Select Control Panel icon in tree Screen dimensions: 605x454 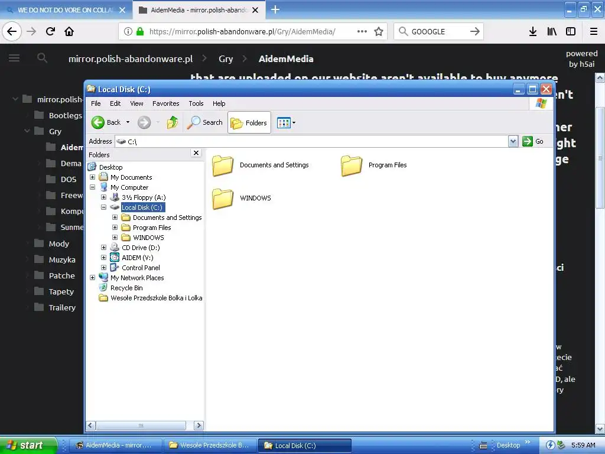point(115,268)
